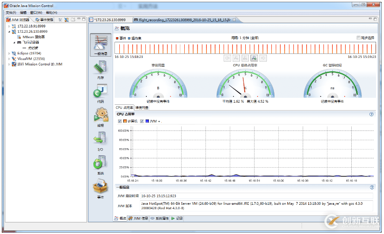Select the 堆使用量 chart tab

pyautogui.click(x=142, y=107)
